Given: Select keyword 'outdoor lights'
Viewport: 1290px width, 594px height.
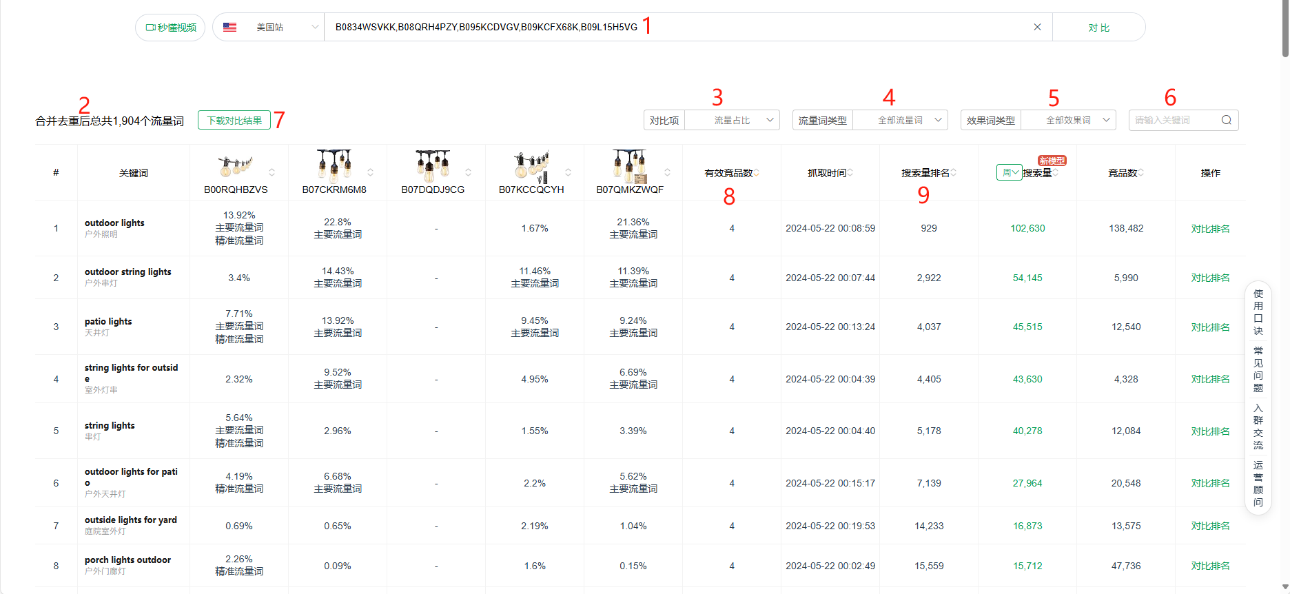Looking at the screenshot, I should (x=114, y=223).
